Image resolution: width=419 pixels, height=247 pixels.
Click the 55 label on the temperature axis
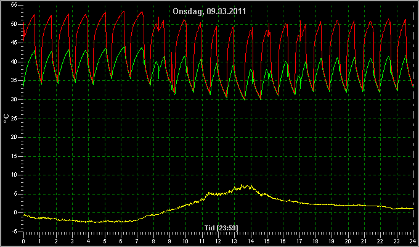tap(14, 6)
